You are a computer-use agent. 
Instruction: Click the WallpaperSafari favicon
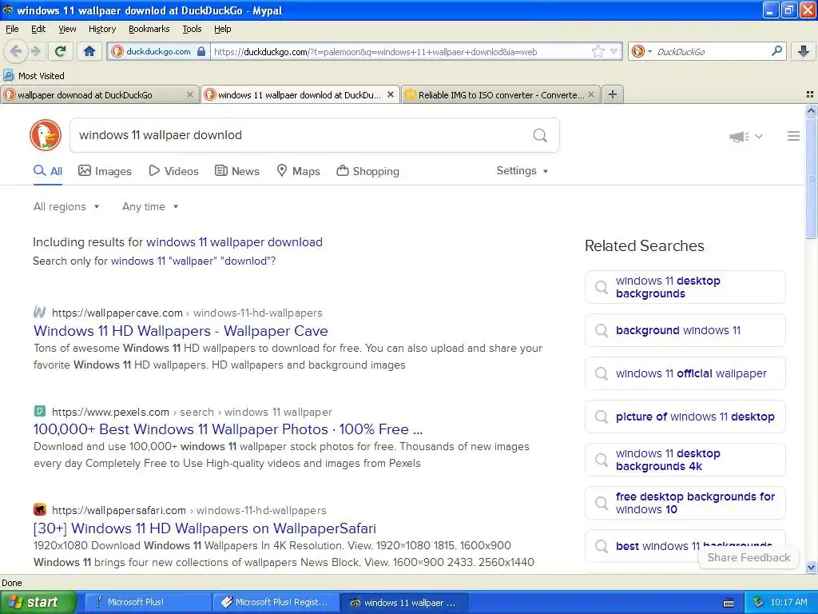tap(40, 509)
